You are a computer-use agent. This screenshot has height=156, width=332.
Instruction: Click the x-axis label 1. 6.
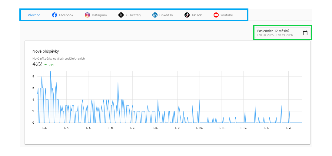tap(111, 128)
